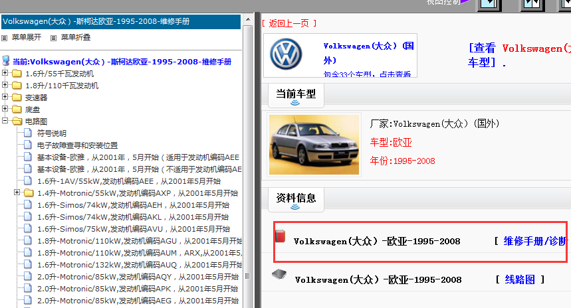The image size is (571, 308).
Task: Open 1.6升-Simos/74kW 发动机编码AKL entry
Action: (x=132, y=217)
